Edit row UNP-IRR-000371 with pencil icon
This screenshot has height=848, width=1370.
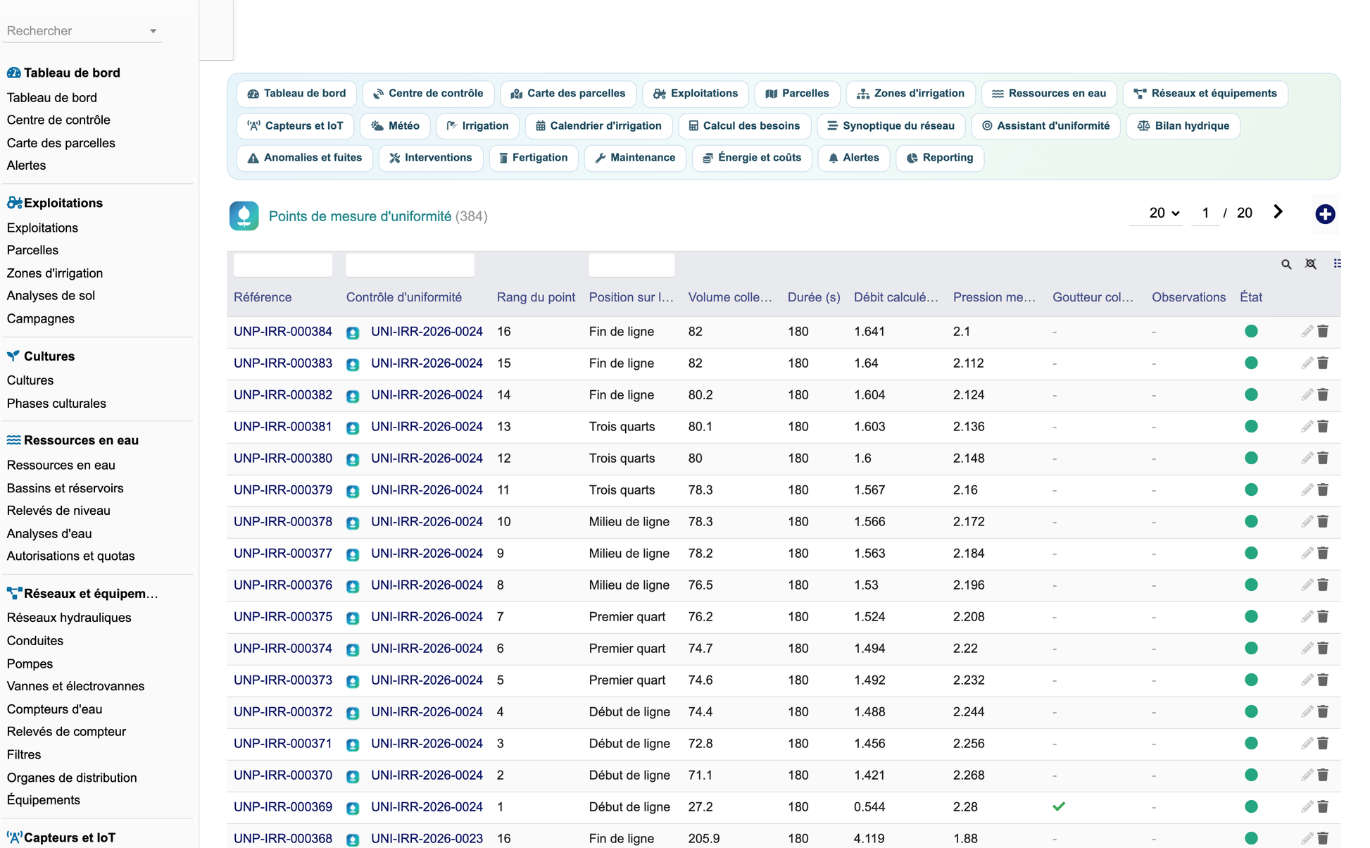tap(1307, 743)
